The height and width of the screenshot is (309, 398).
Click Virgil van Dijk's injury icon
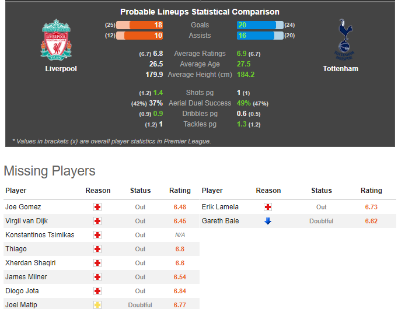pyautogui.click(x=97, y=221)
